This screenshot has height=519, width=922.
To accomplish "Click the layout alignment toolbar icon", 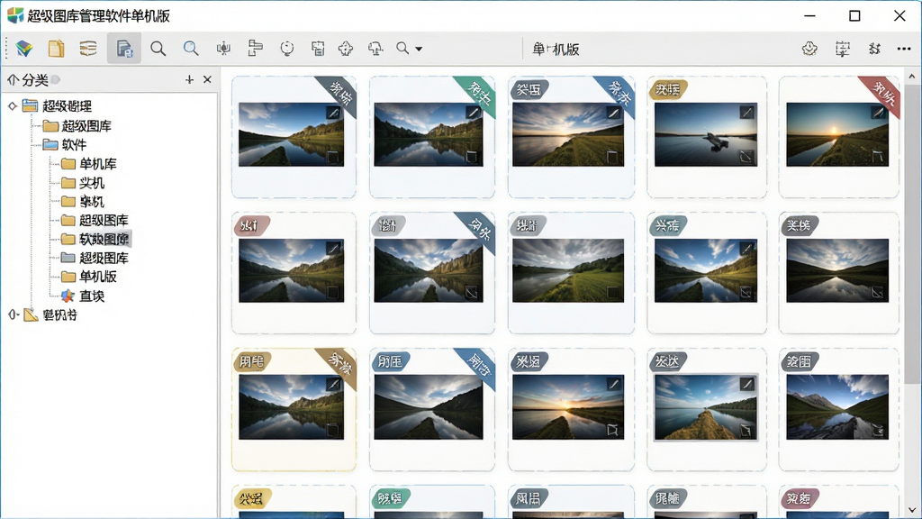I will [255, 49].
